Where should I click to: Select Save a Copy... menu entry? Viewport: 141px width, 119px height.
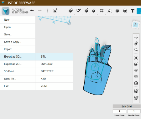[18, 42]
